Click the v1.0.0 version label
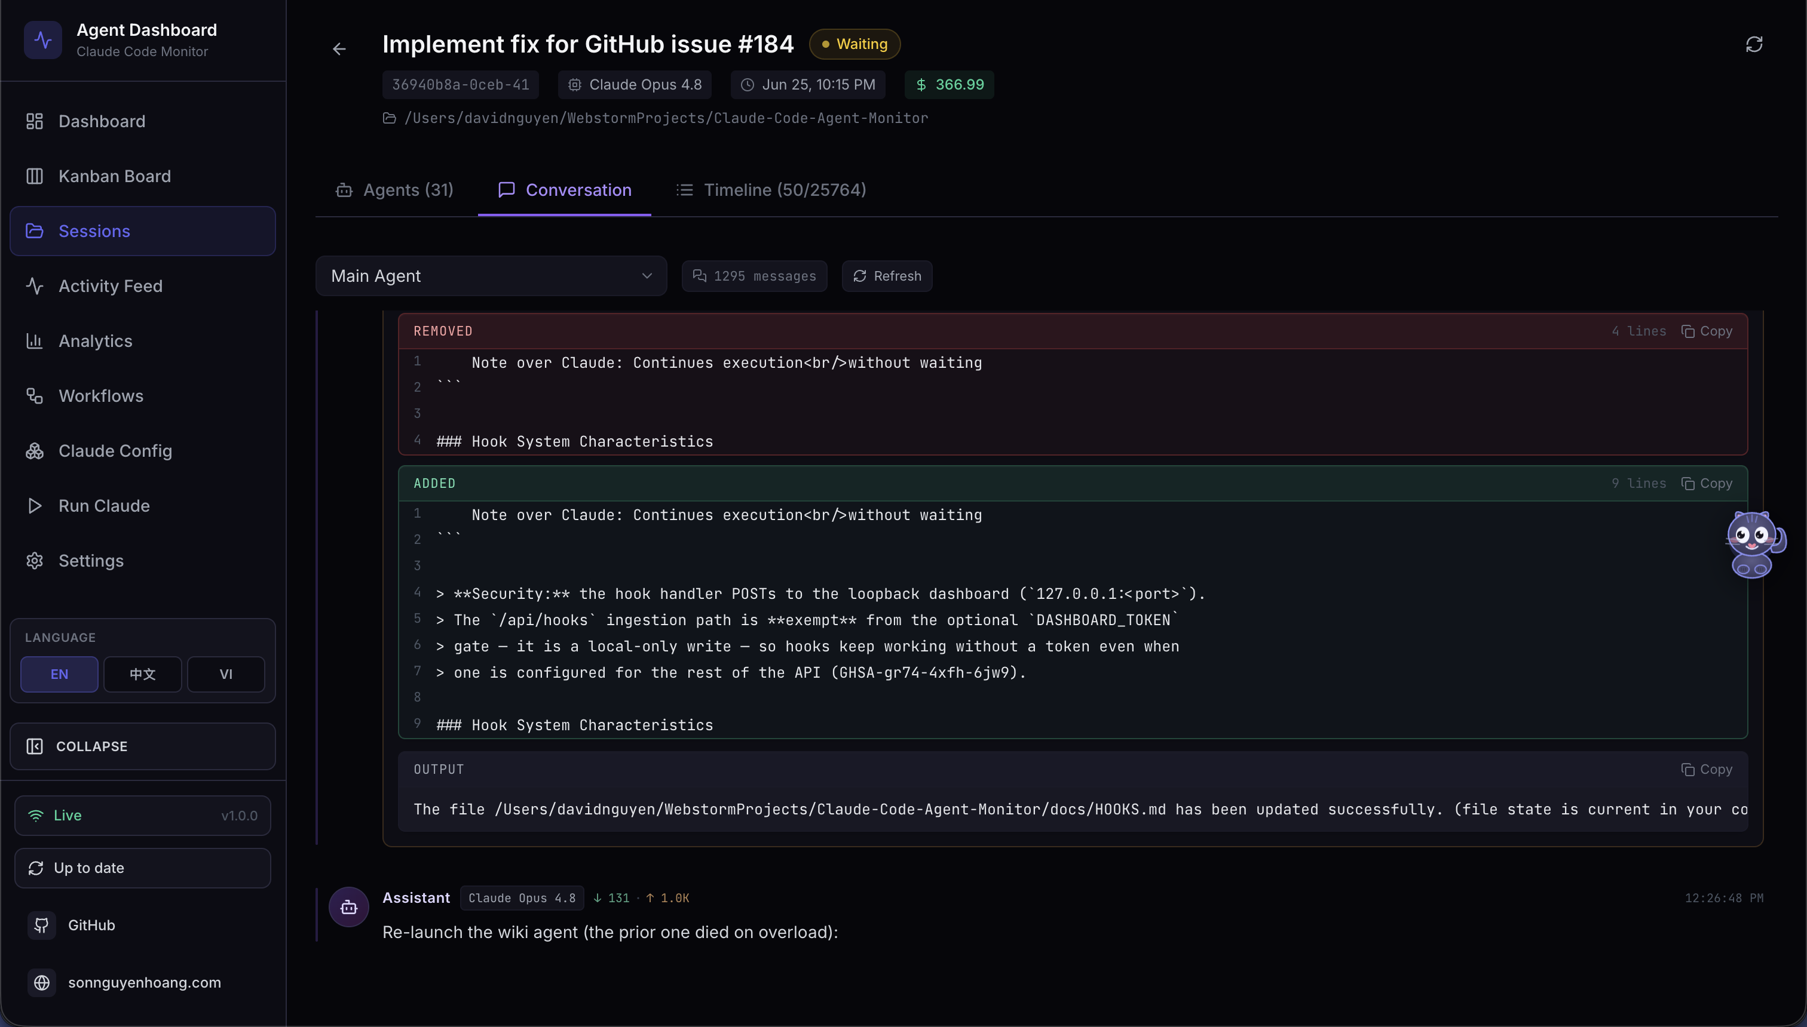The image size is (1807, 1027). 240,816
